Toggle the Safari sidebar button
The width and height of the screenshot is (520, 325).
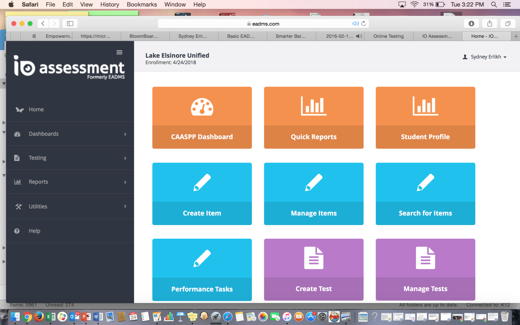(x=70, y=24)
